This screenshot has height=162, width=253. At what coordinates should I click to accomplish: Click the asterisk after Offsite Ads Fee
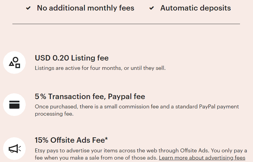[106, 139]
